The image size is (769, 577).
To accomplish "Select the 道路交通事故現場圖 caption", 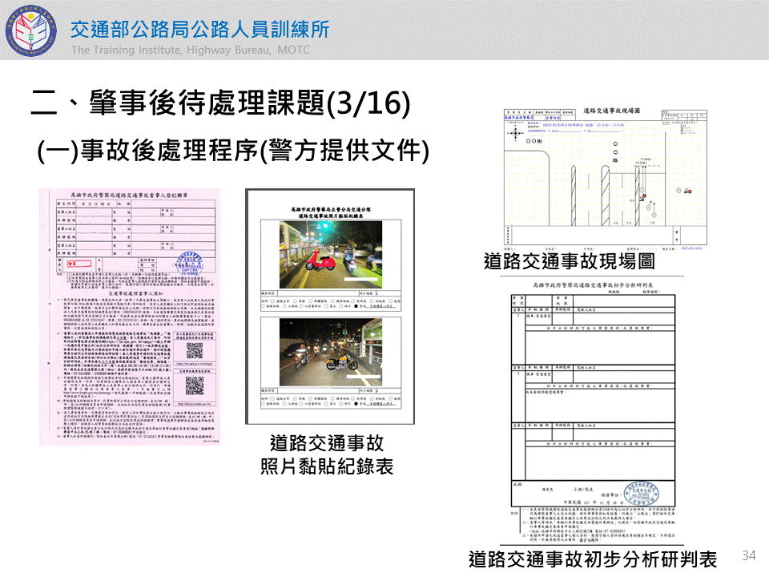I will [569, 261].
